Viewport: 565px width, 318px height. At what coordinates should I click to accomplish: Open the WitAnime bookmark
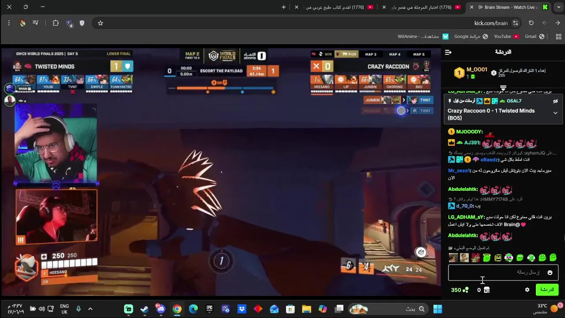tap(423, 36)
